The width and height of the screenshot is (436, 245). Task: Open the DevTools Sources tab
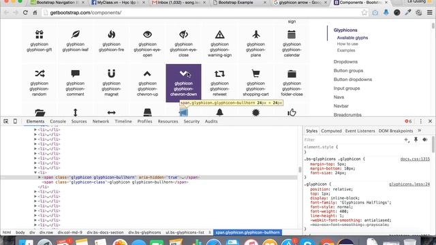tap(79, 121)
